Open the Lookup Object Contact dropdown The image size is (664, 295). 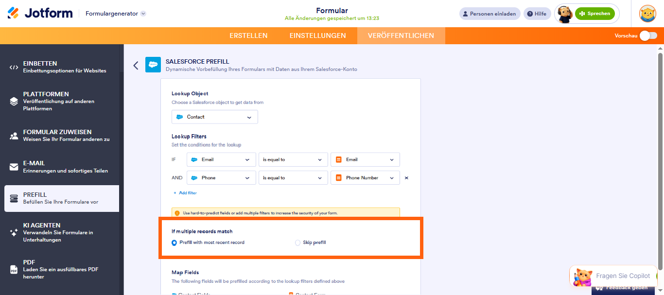point(215,117)
